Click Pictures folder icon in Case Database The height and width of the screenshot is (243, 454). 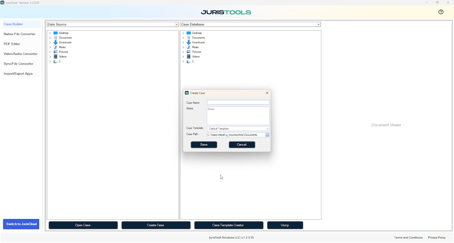point(189,52)
